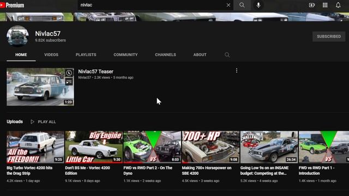Click title Don't BS Me - Vortec 4200 Edition
This screenshot has height=196, width=349.
[x=87, y=170]
